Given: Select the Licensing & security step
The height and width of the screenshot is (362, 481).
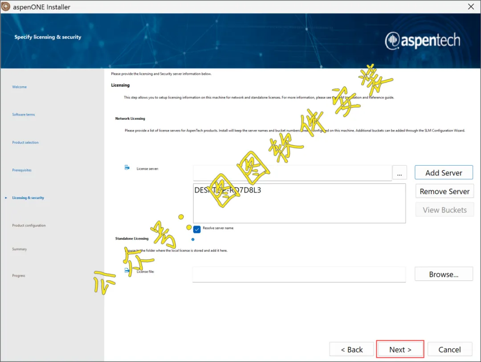Looking at the screenshot, I should 28,198.
